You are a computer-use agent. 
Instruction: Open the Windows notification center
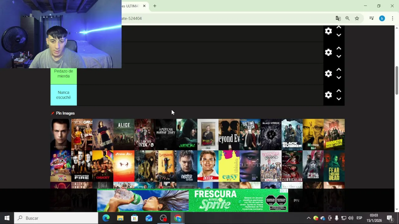390,218
